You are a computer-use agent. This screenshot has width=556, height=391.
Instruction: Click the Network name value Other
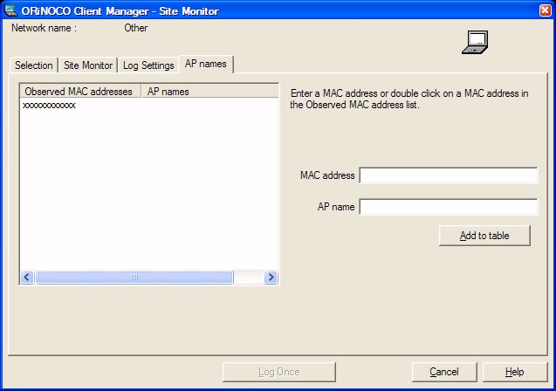click(x=136, y=28)
